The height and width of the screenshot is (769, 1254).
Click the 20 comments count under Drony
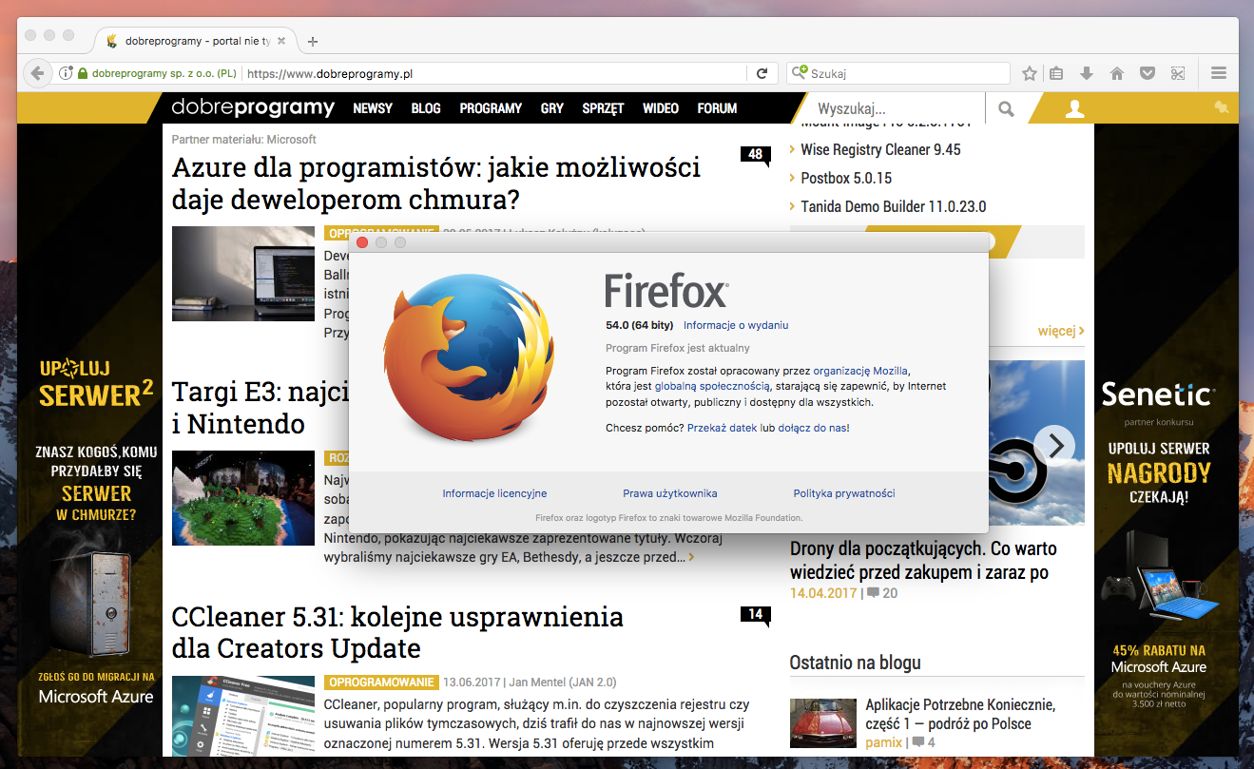click(882, 593)
